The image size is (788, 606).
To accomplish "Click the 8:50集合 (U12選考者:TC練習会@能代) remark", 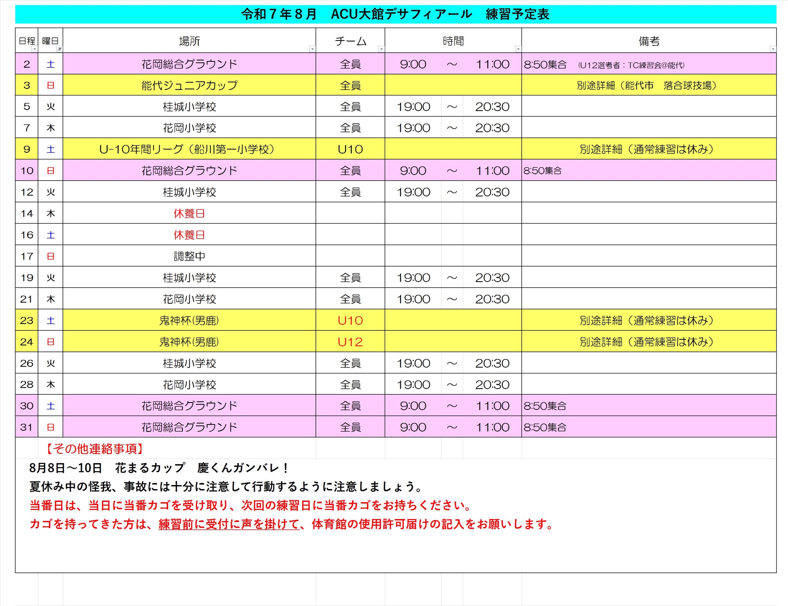I will coord(649,64).
